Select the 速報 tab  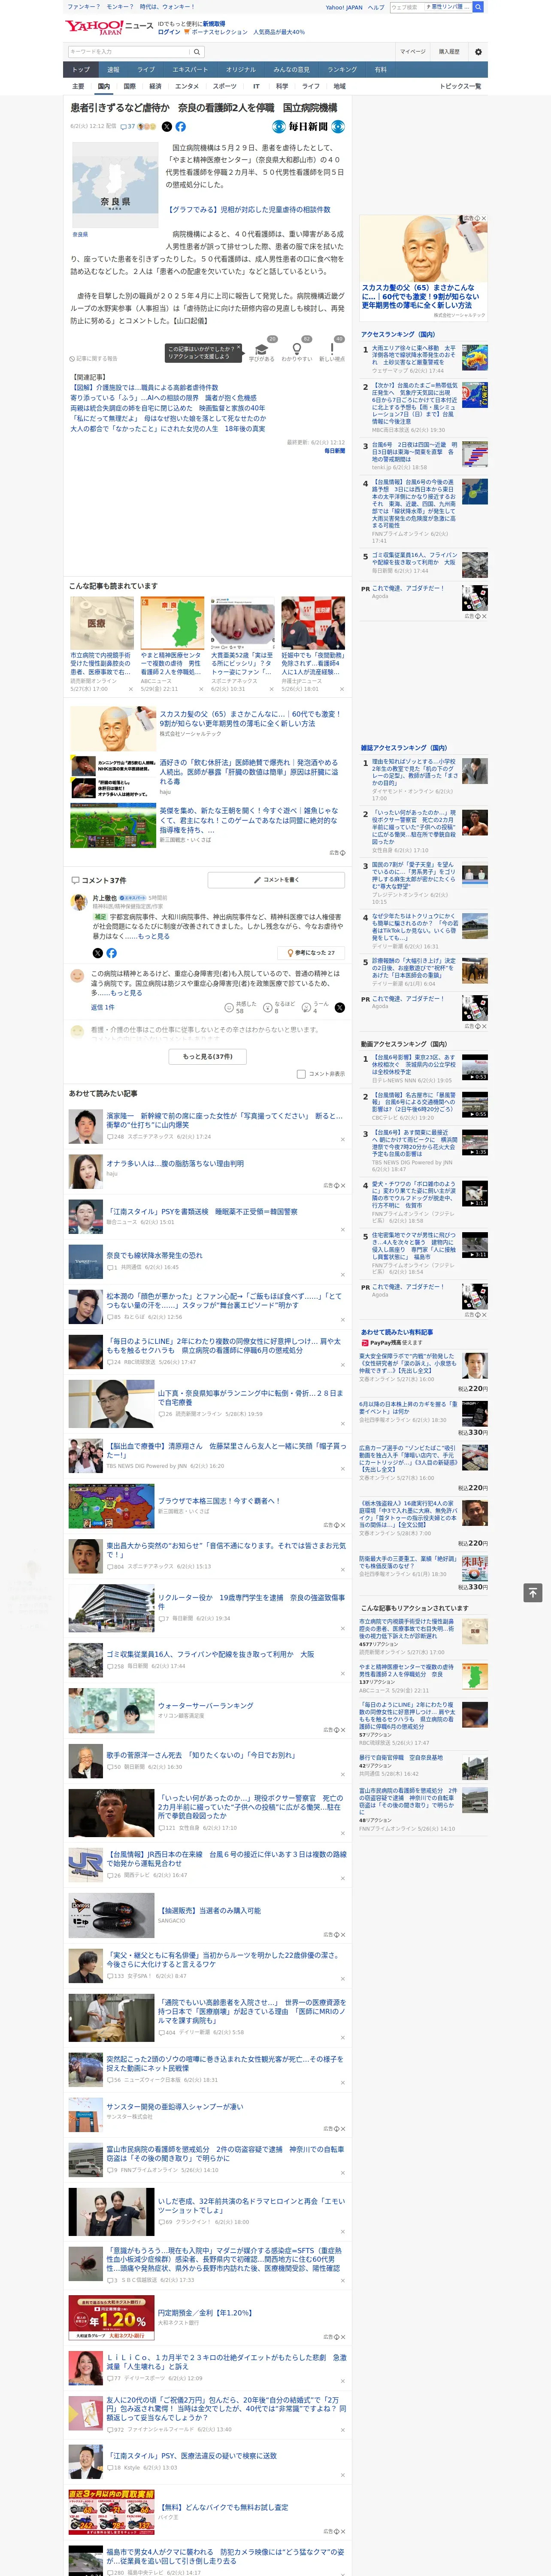tap(113, 70)
